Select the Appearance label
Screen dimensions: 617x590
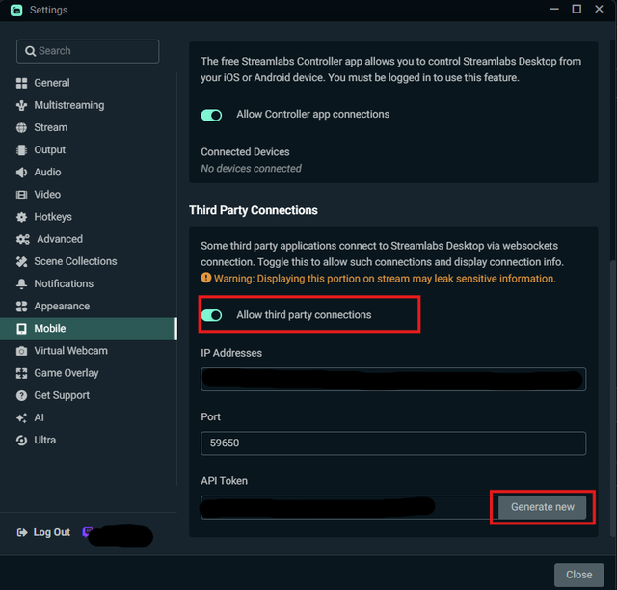(x=62, y=307)
